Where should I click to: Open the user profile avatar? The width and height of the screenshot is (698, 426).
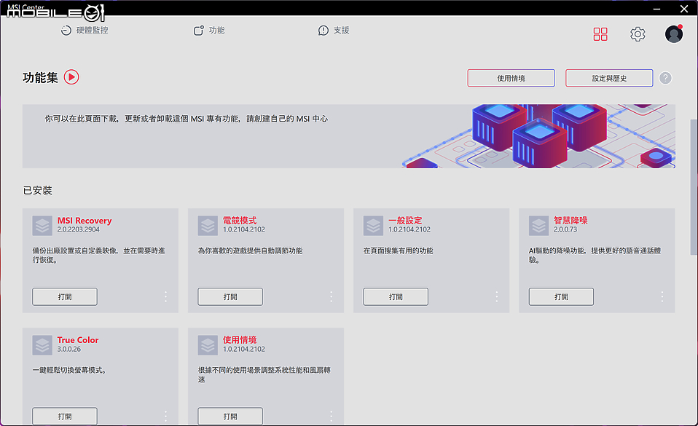(674, 33)
